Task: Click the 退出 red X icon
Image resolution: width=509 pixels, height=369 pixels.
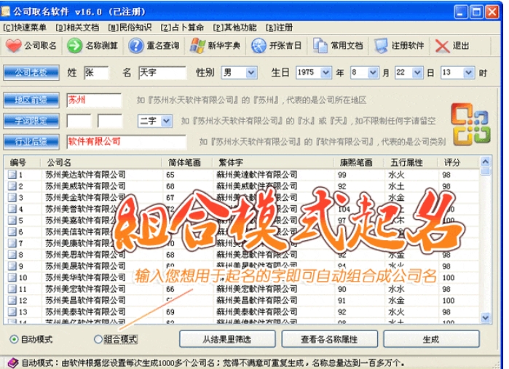Action: (442, 46)
